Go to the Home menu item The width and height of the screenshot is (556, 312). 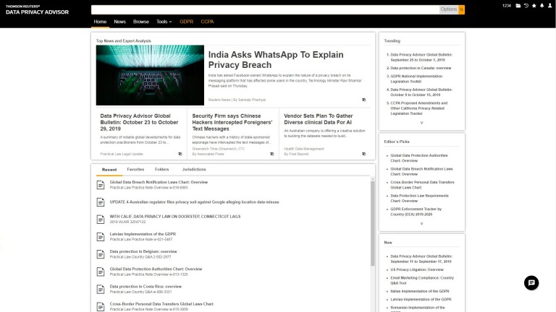point(100,22)
